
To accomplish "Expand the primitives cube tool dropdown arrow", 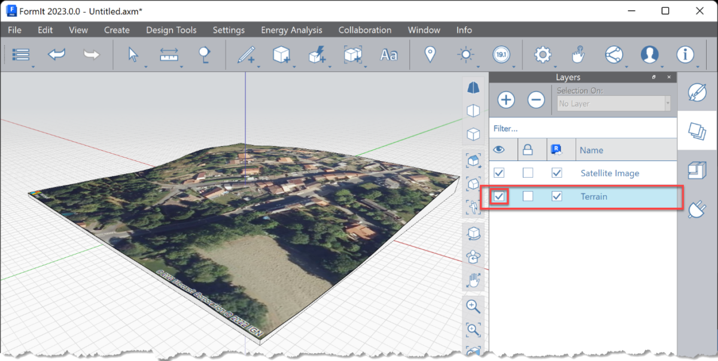I will (293, 66).
